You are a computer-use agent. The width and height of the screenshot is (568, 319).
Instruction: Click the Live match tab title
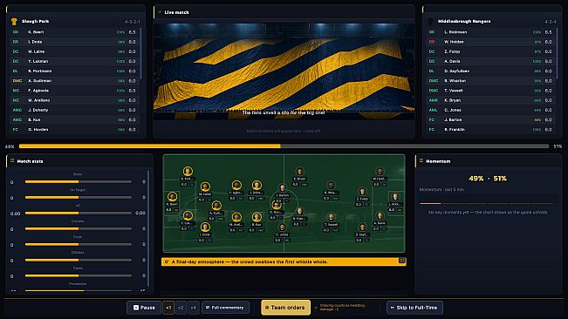176,12
